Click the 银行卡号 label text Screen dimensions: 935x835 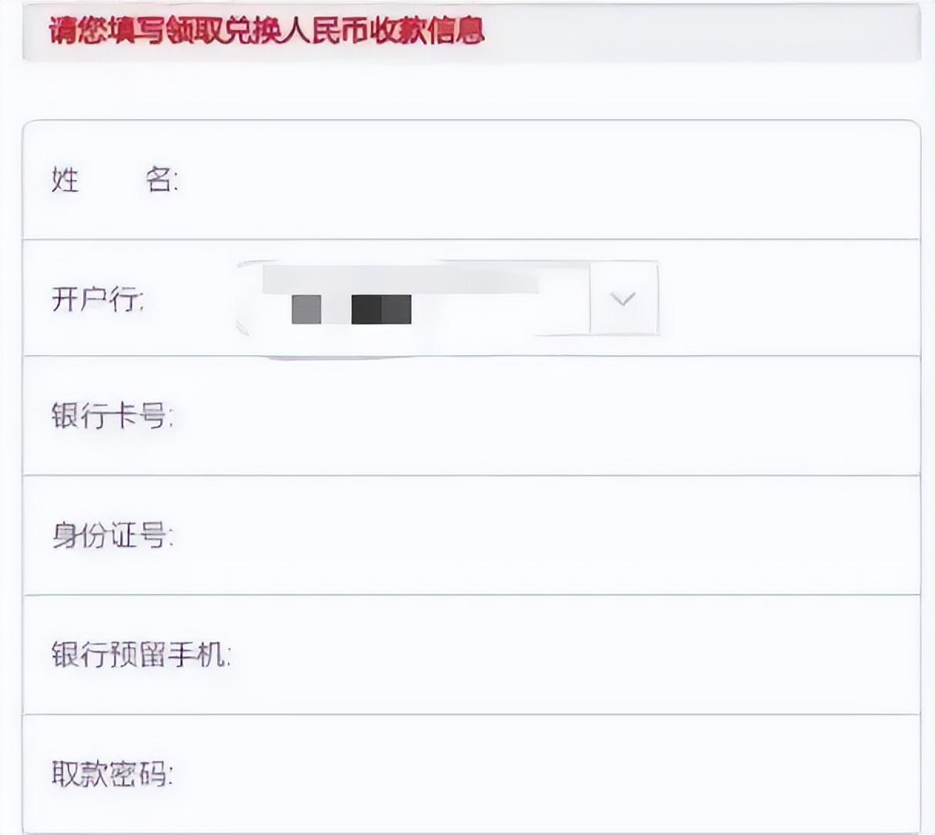click(112, 417)
